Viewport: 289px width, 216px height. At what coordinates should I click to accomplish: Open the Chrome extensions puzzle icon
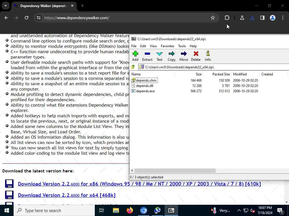tap(227, 18)
